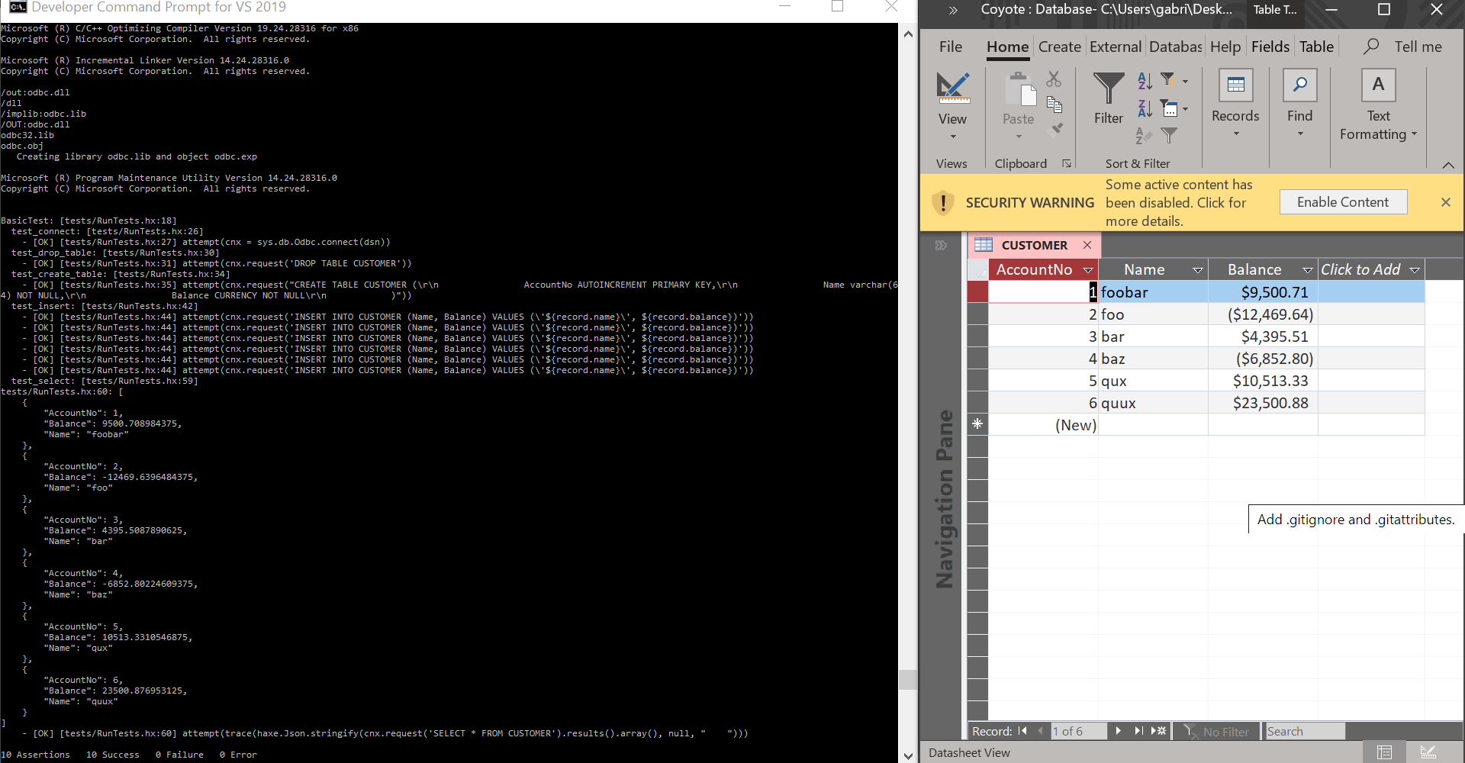
Task: Open the Records group dropdown
Action: tap(1236, 134)
